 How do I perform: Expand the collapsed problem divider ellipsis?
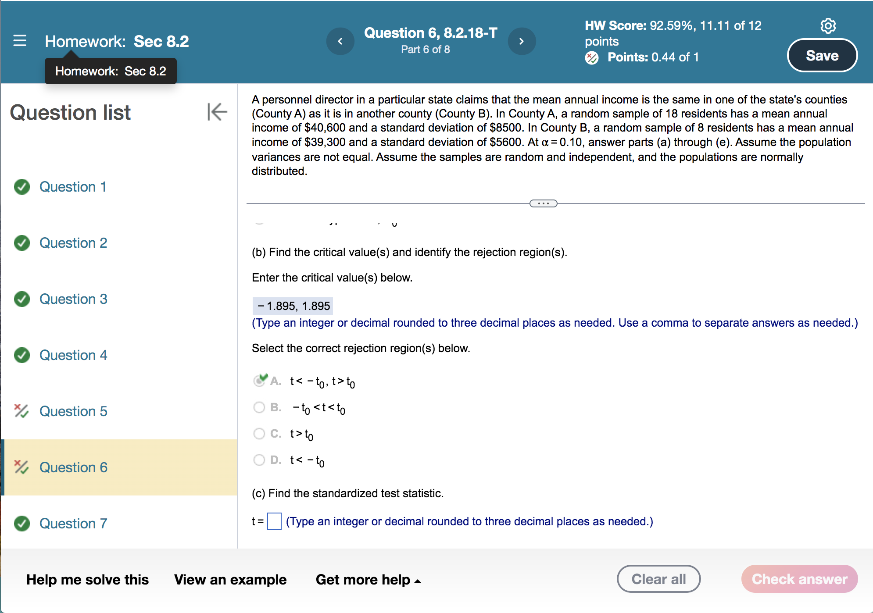click(543, 203)
